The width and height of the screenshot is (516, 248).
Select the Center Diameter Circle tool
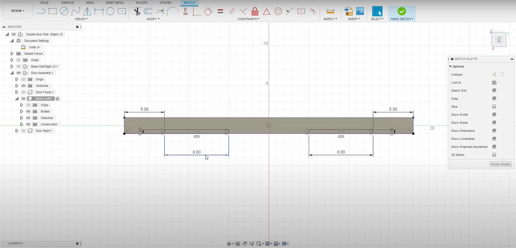coord(64,11)
